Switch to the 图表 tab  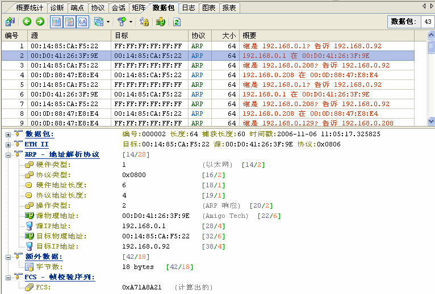pos(208,8)
